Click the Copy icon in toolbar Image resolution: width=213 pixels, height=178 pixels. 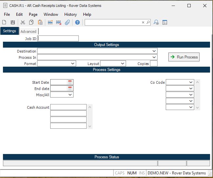coord(31,22)
